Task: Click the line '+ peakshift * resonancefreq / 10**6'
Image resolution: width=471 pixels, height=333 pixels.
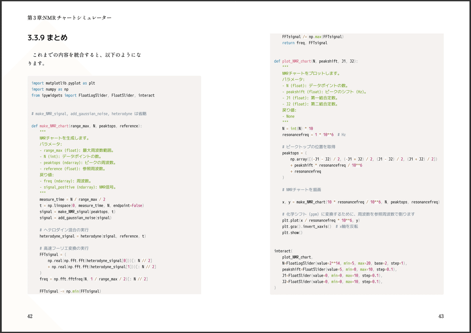Action: point(326,165)
